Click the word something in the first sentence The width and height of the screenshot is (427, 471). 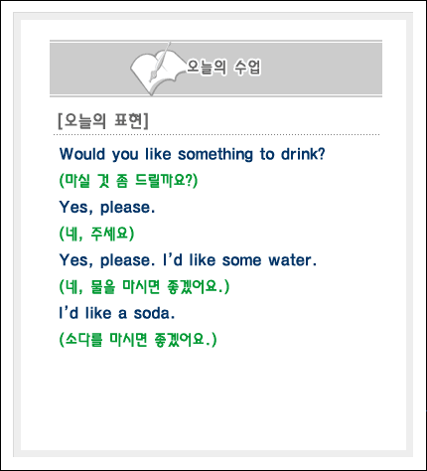215,155
